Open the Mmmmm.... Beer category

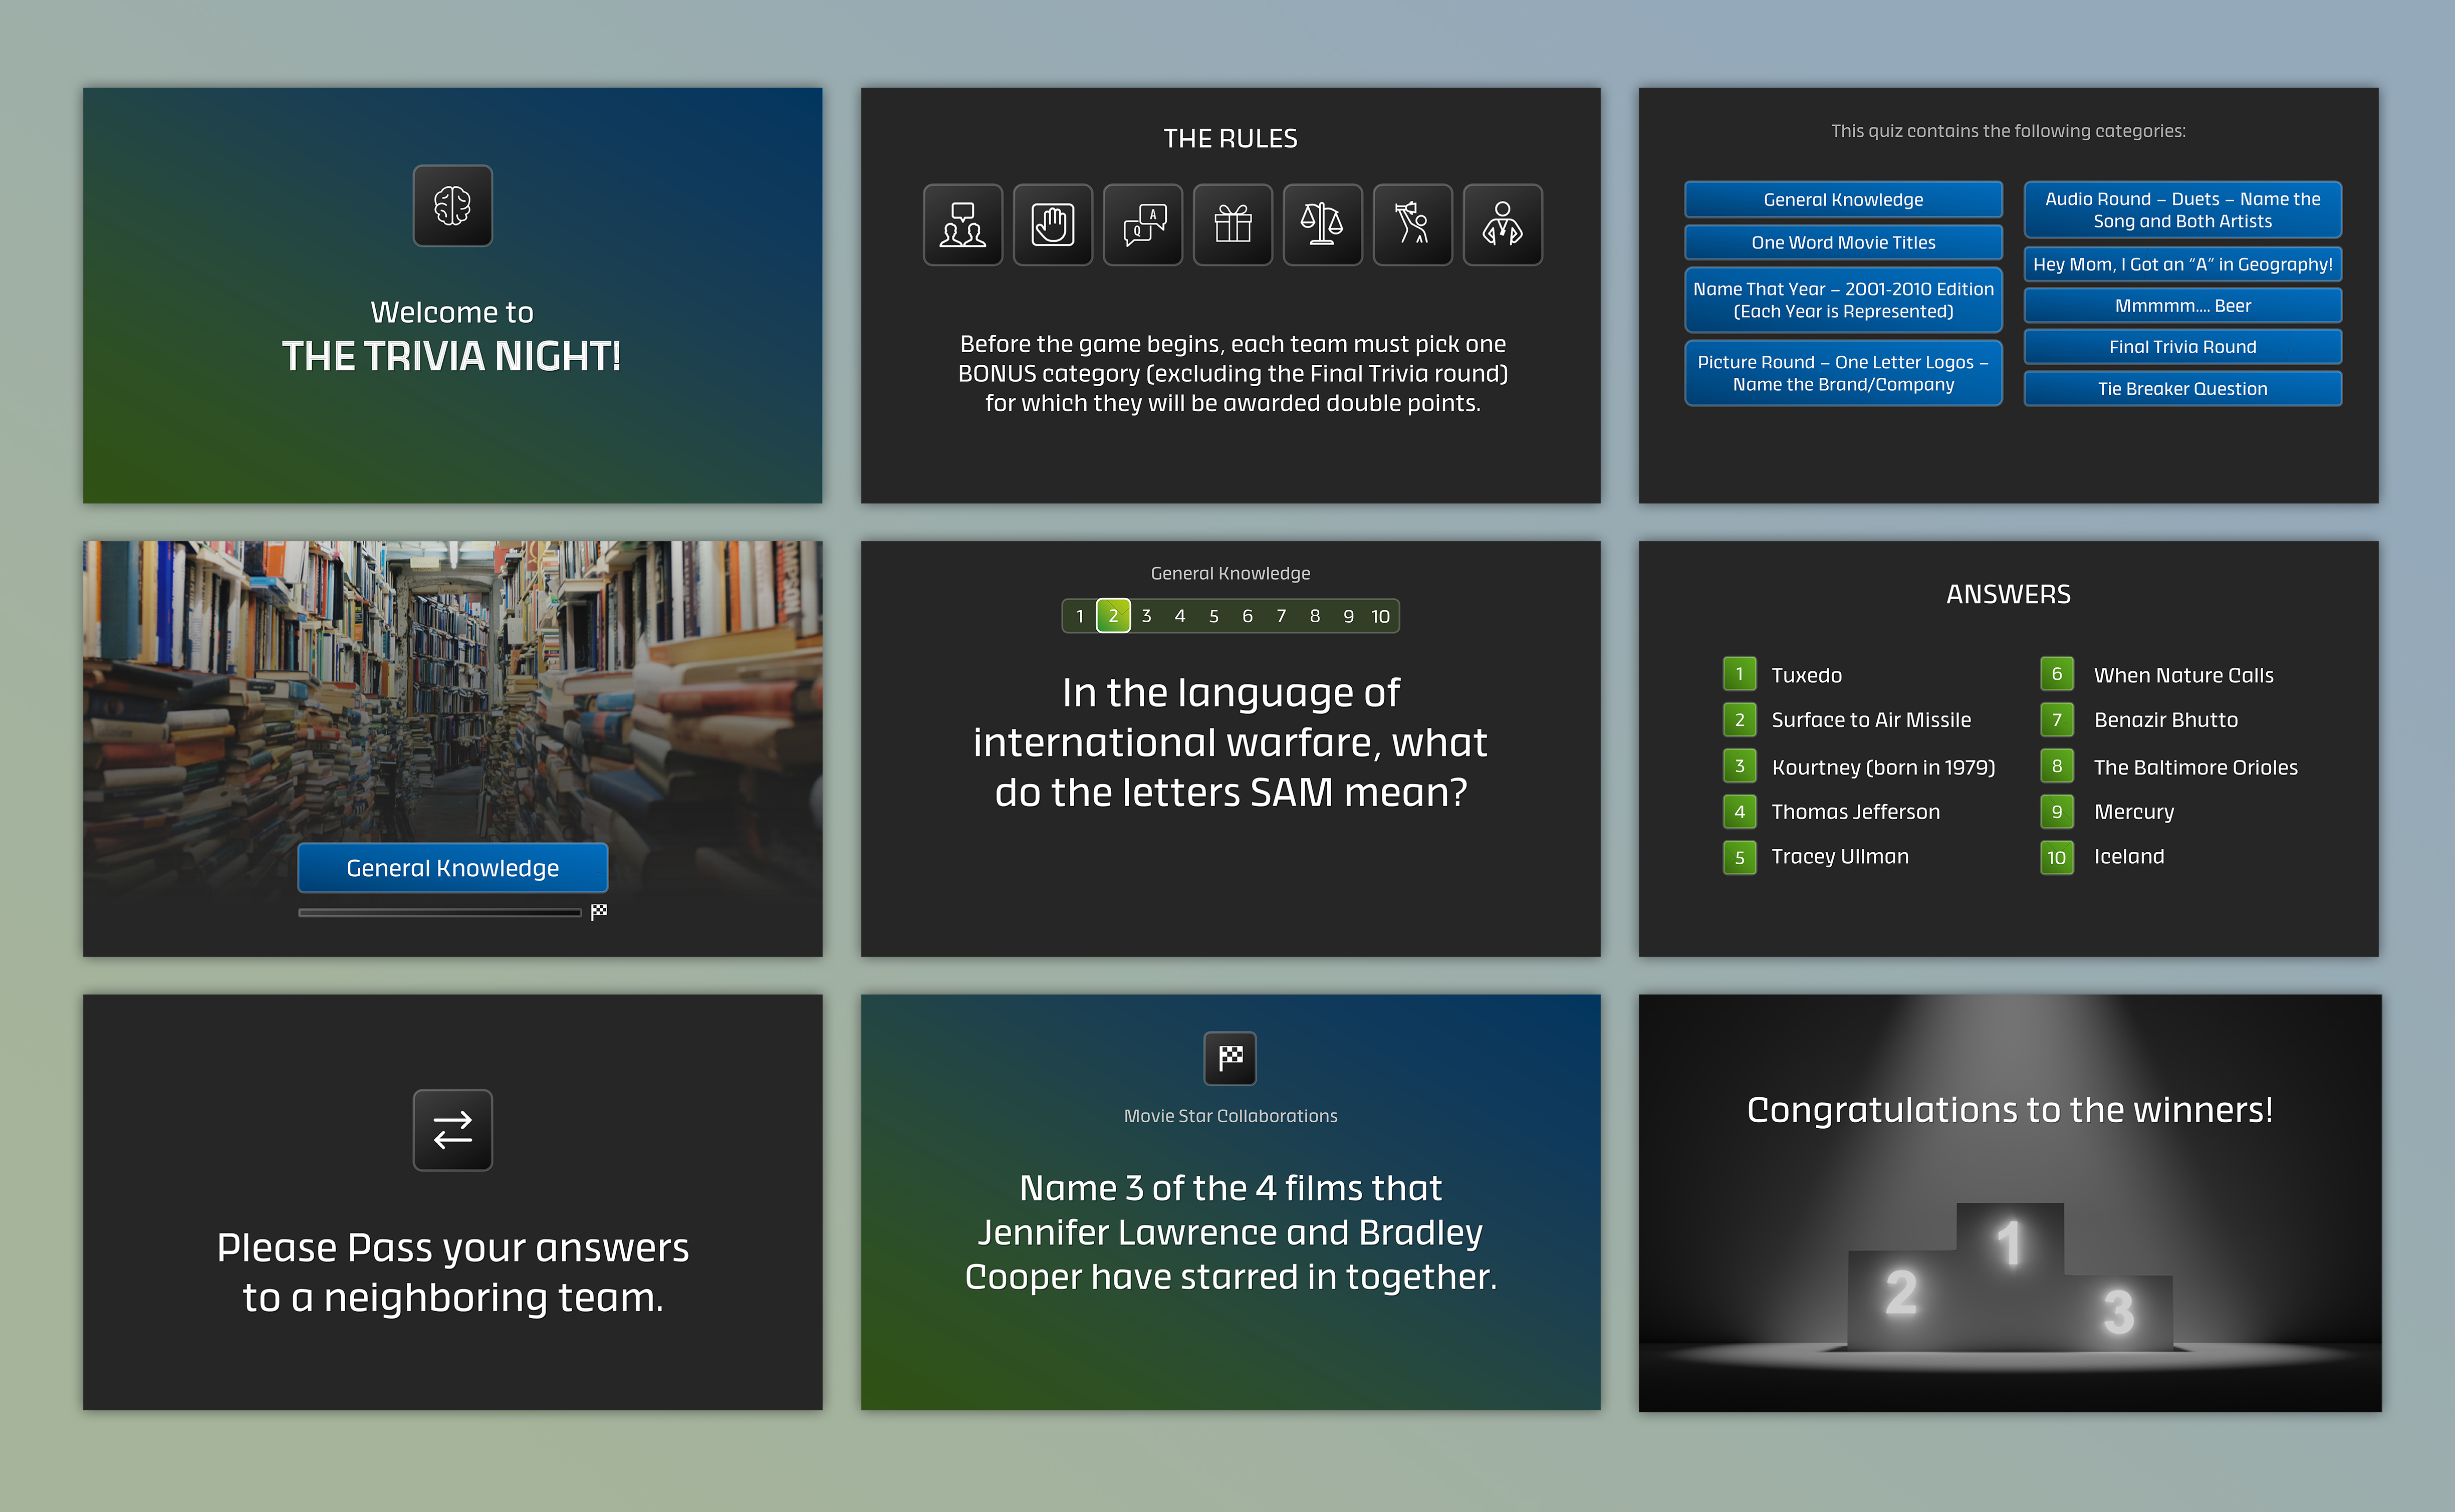pyautogui.click(x=2182, y=306)
